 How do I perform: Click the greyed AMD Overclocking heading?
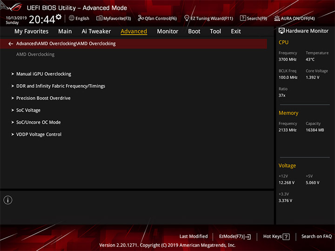pos(35,54)
